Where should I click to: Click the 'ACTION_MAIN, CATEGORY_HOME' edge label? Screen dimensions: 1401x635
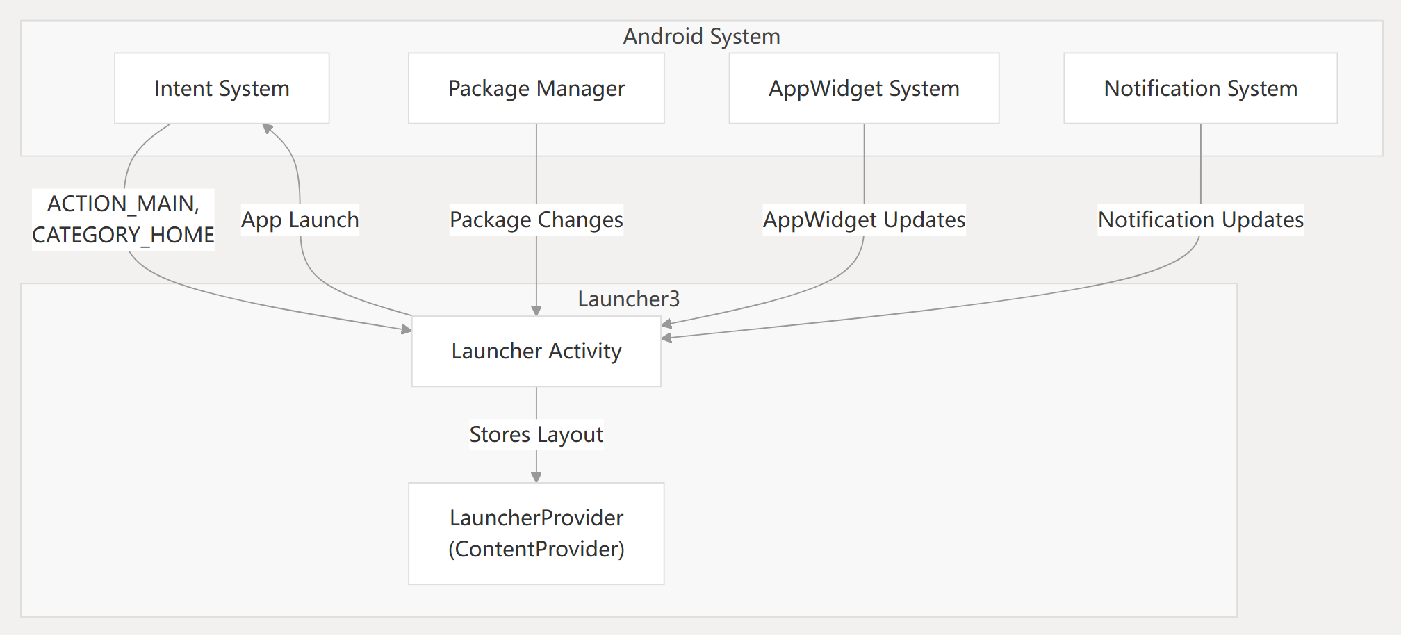click(x=123, y=220)
